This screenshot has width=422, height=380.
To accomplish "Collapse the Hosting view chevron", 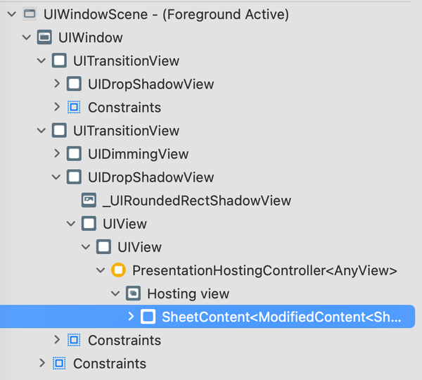I will coord(115,293).
